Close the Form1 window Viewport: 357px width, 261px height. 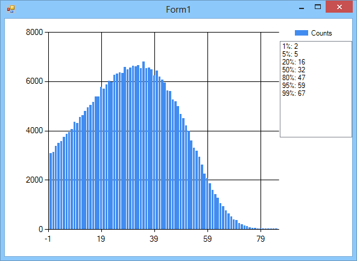[340, 7]
